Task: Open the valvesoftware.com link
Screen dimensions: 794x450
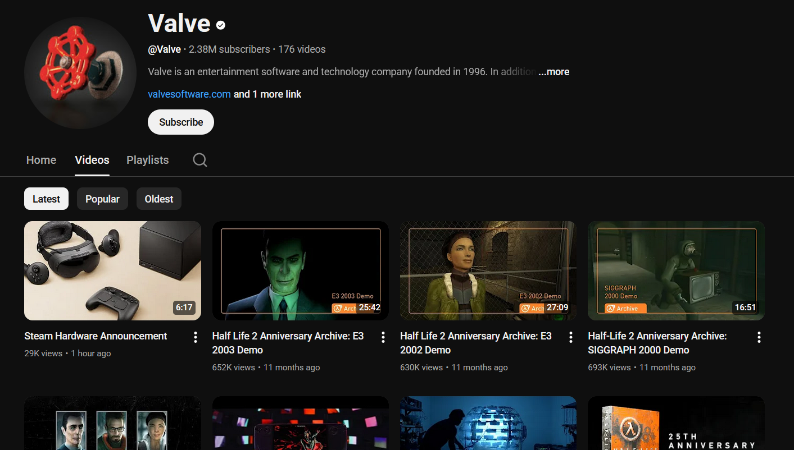Action: (189, 94)
